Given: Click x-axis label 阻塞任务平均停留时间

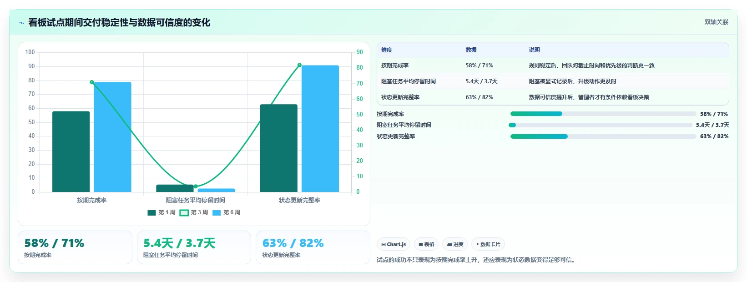Looking at the screenshot, I should [196, 200].
